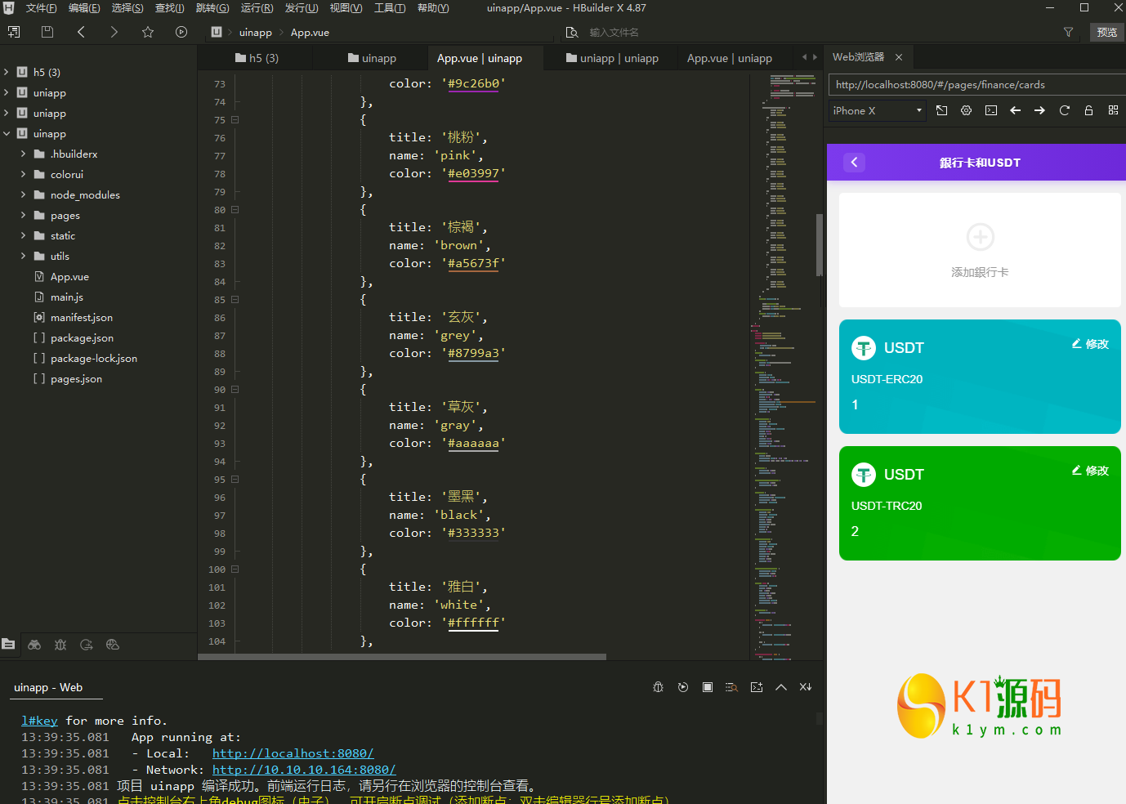The image size is (1126, 804).
Task: Toggle the lock icon in browser toolbar
Action: pyautogui.click(x=1088, y=110)
